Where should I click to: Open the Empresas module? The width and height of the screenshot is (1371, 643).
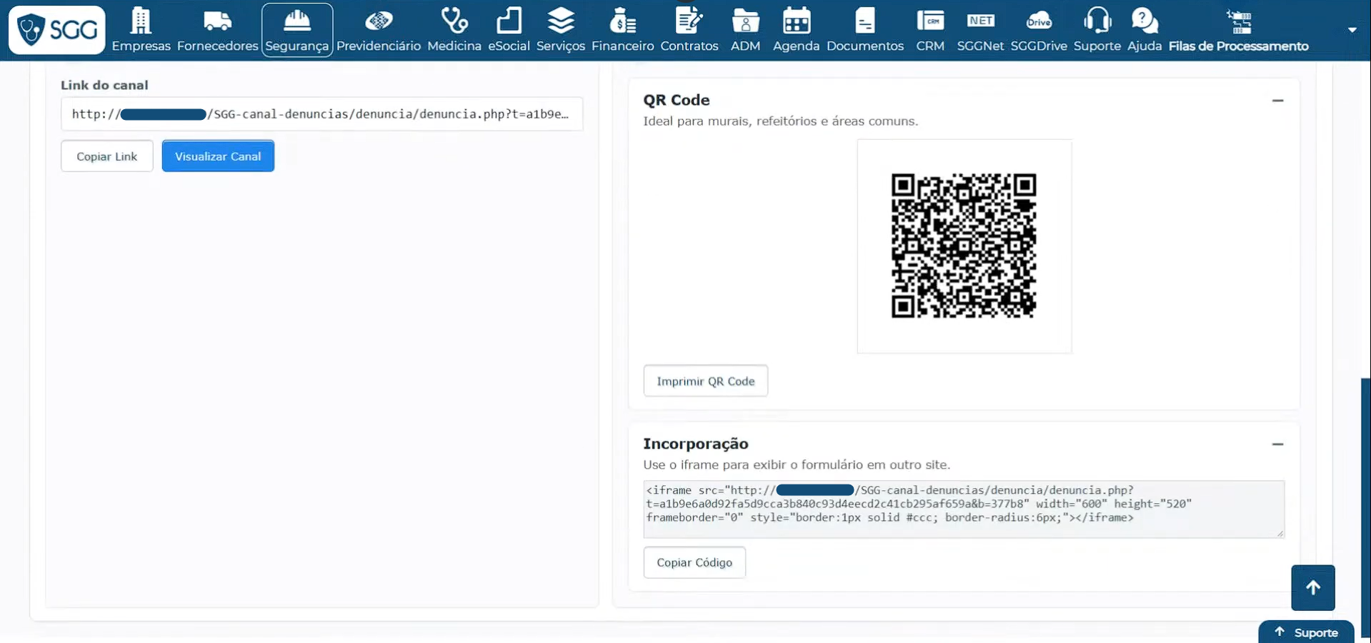pyautogui.click(x=141, y=30)
